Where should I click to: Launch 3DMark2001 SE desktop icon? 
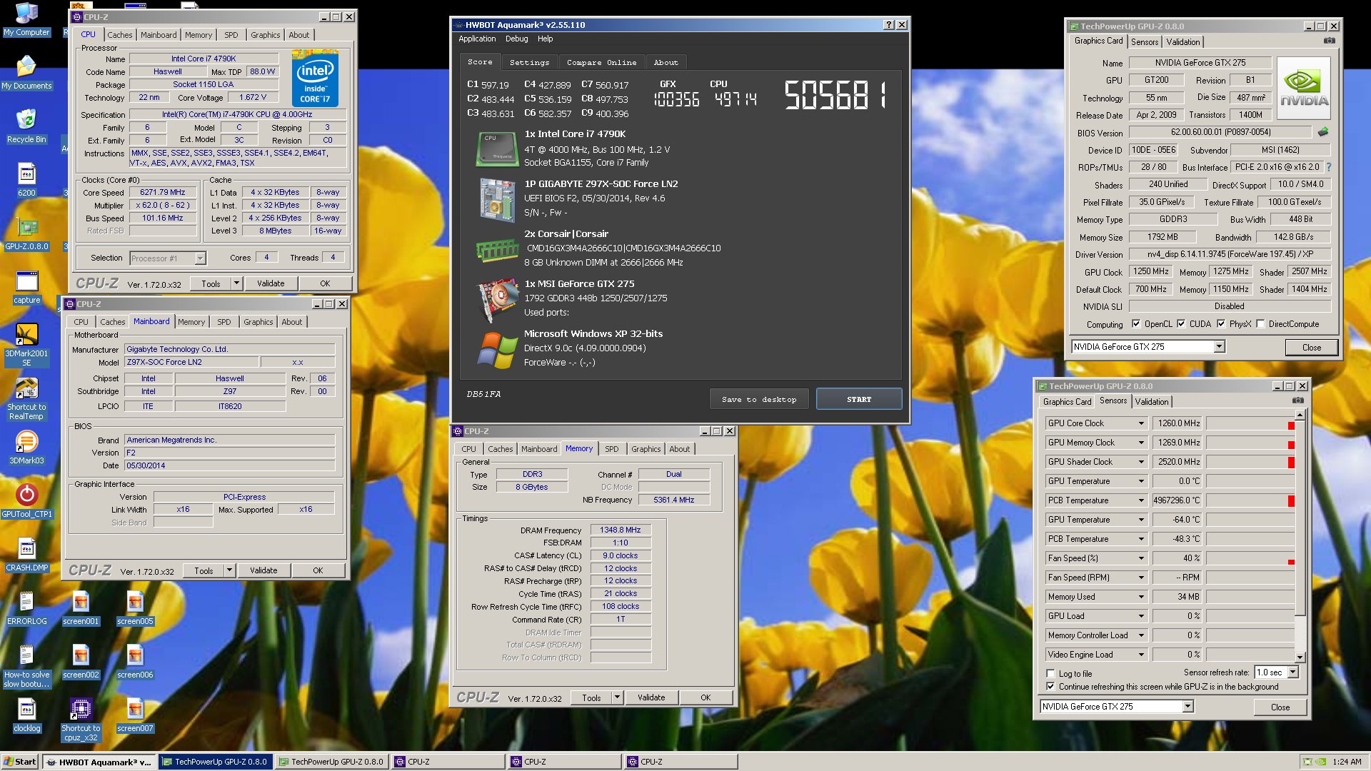pyautogui.click(x=26, y=345)
